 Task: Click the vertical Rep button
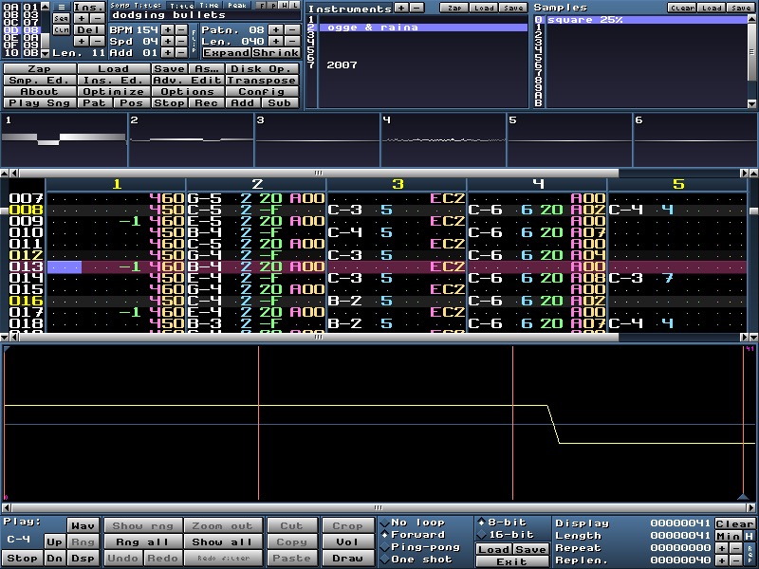click(750, 555)
